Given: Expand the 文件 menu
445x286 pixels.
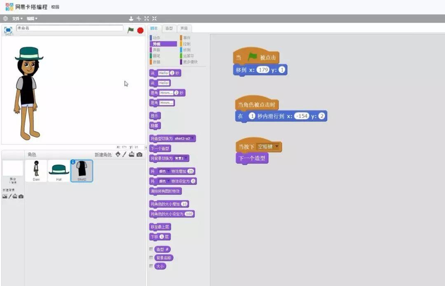Looking at the screenshot, I should (x=17, y=19).
